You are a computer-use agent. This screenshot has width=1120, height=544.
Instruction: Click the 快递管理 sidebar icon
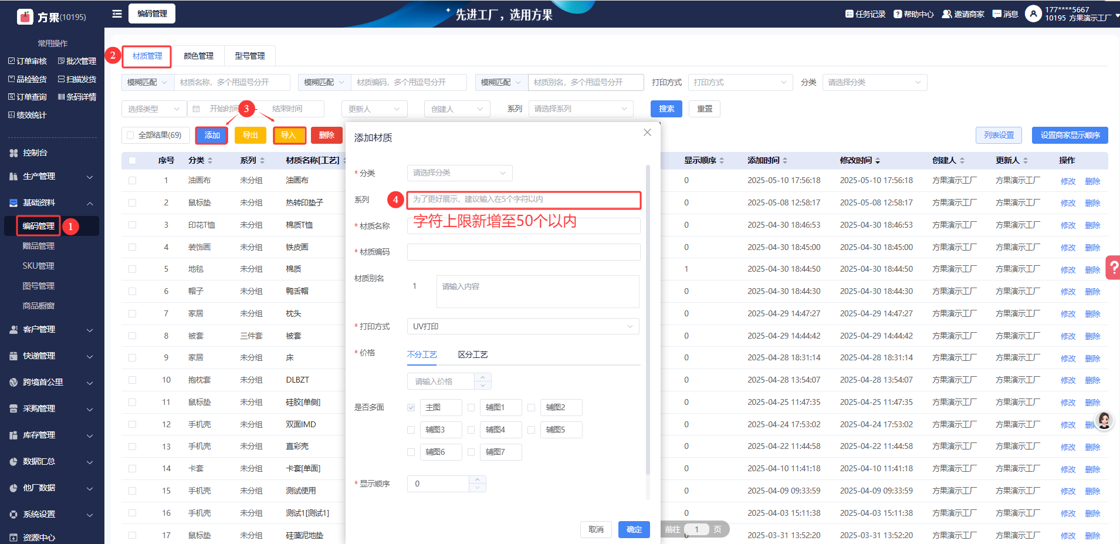click(x=13, y=356)
